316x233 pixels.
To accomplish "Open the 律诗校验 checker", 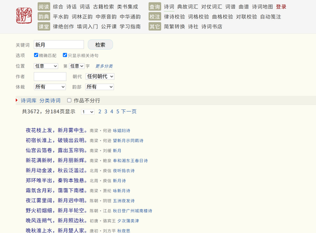I will coord(174,16).
